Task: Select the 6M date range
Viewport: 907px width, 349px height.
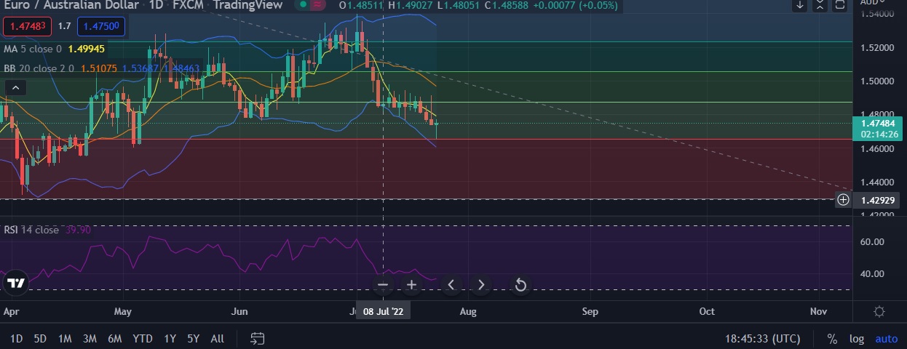Action: 114,339
